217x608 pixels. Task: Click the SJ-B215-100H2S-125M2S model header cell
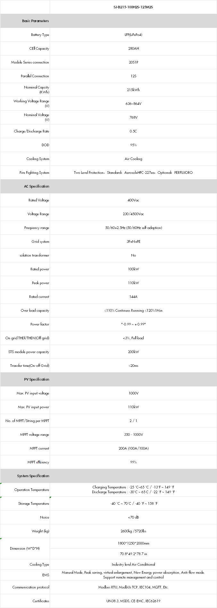click(x=133, y=7)
